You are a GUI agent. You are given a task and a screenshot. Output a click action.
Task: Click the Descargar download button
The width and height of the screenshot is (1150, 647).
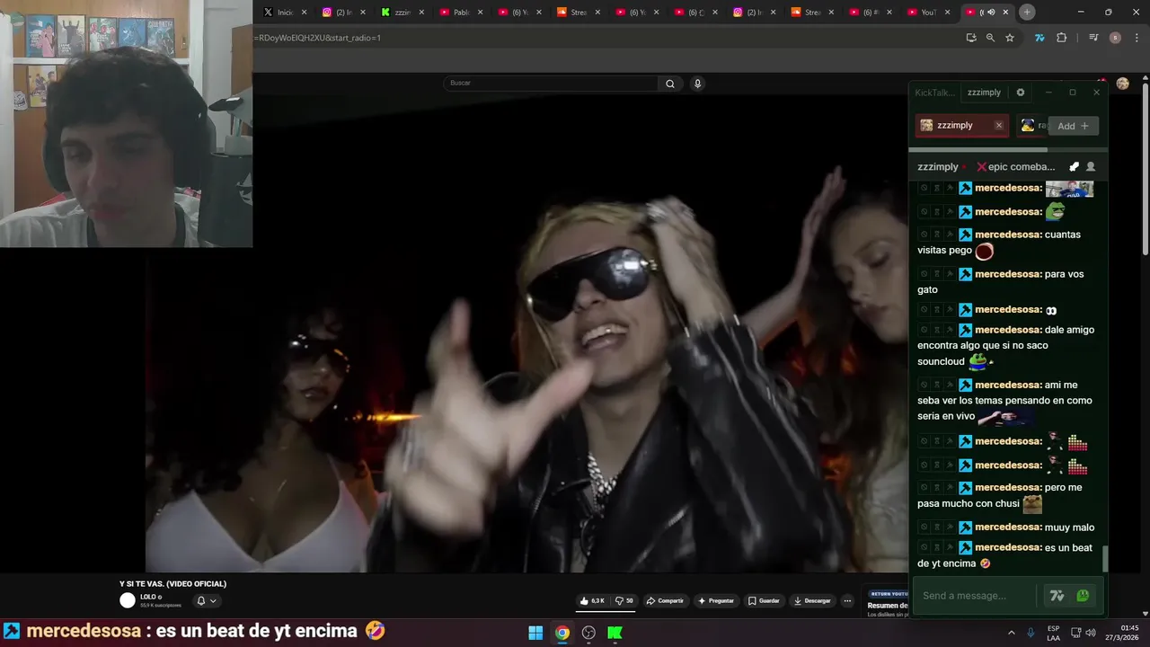[x=813, y=600]
